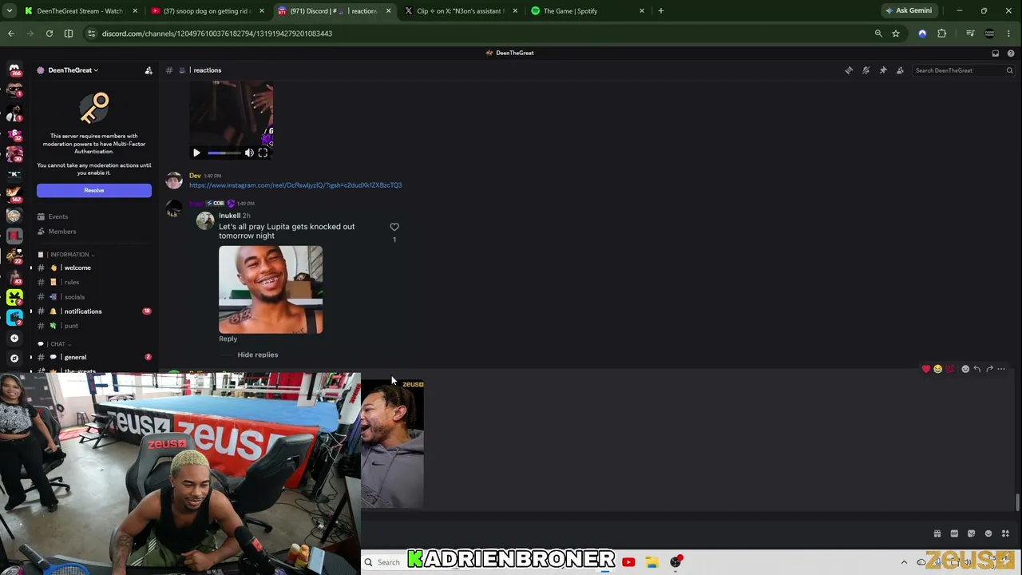Show pinned messages in reactions channel
This screenshot has width=1022, height=575.
pyautogui.click(x=883, y=70)
